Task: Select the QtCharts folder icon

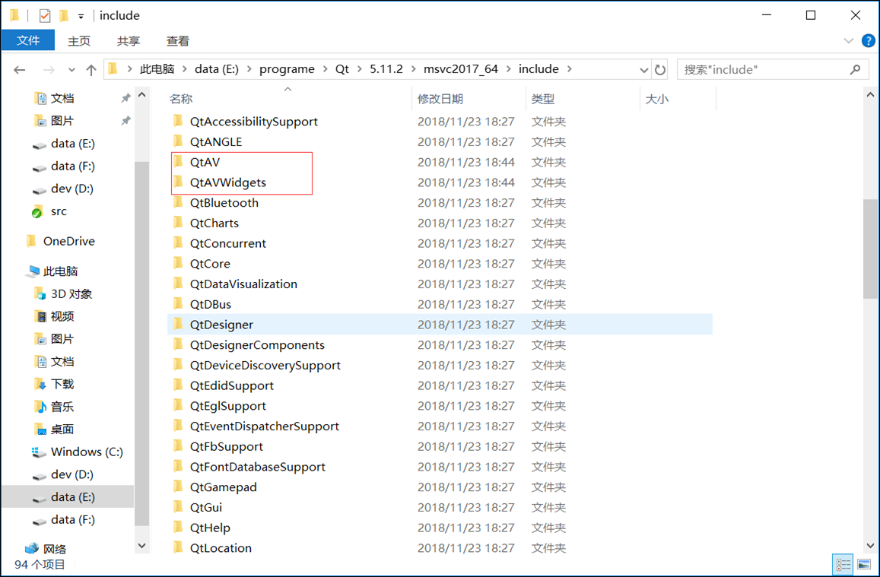Action: tap(178, 223)
